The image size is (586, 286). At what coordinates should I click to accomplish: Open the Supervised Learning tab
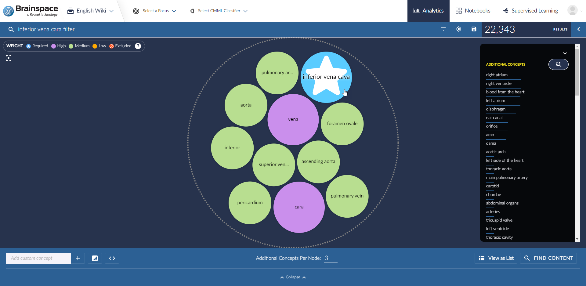point(530,11)
